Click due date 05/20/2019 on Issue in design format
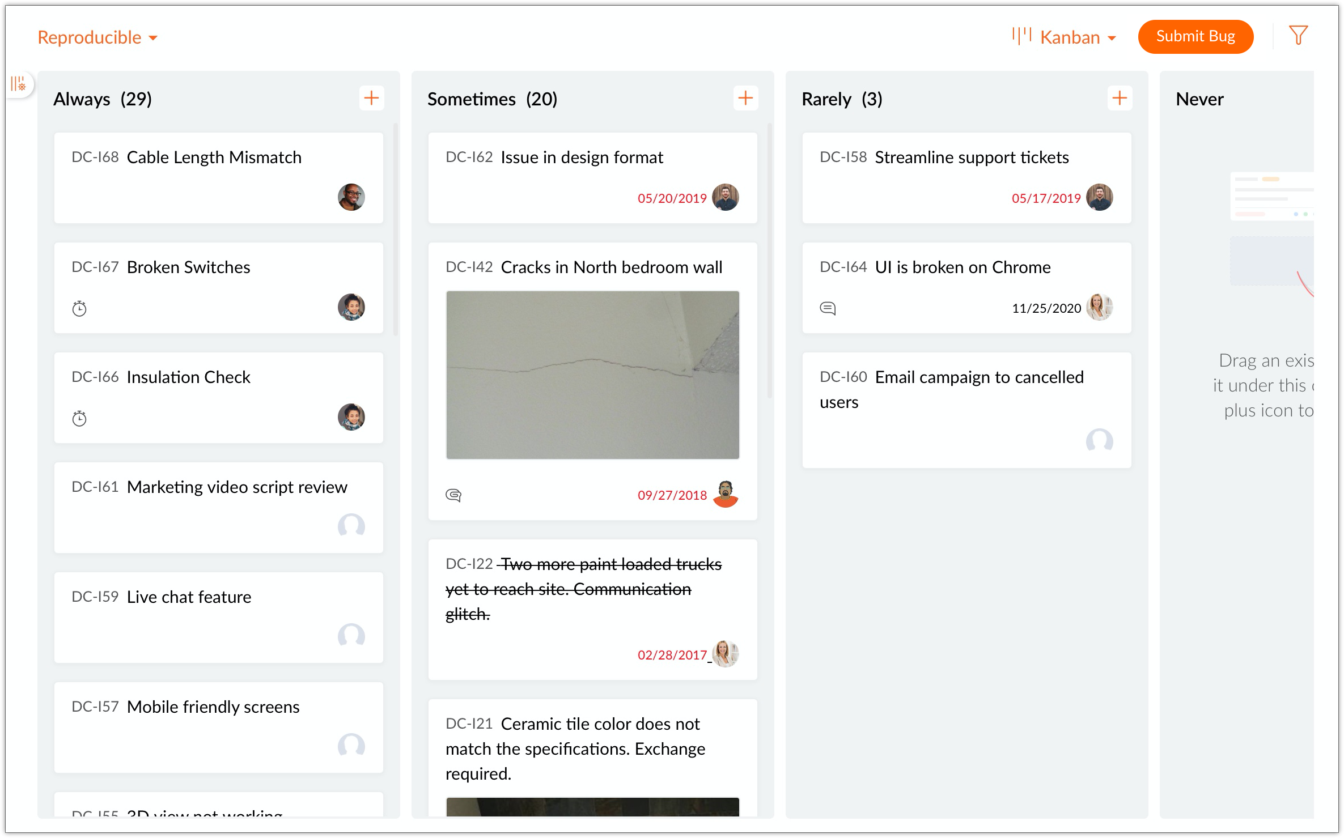1344x838 pixels. (x=672, y=198)
